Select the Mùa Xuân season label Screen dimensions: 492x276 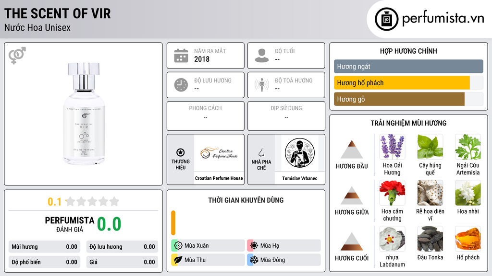(x=197, y=246)
